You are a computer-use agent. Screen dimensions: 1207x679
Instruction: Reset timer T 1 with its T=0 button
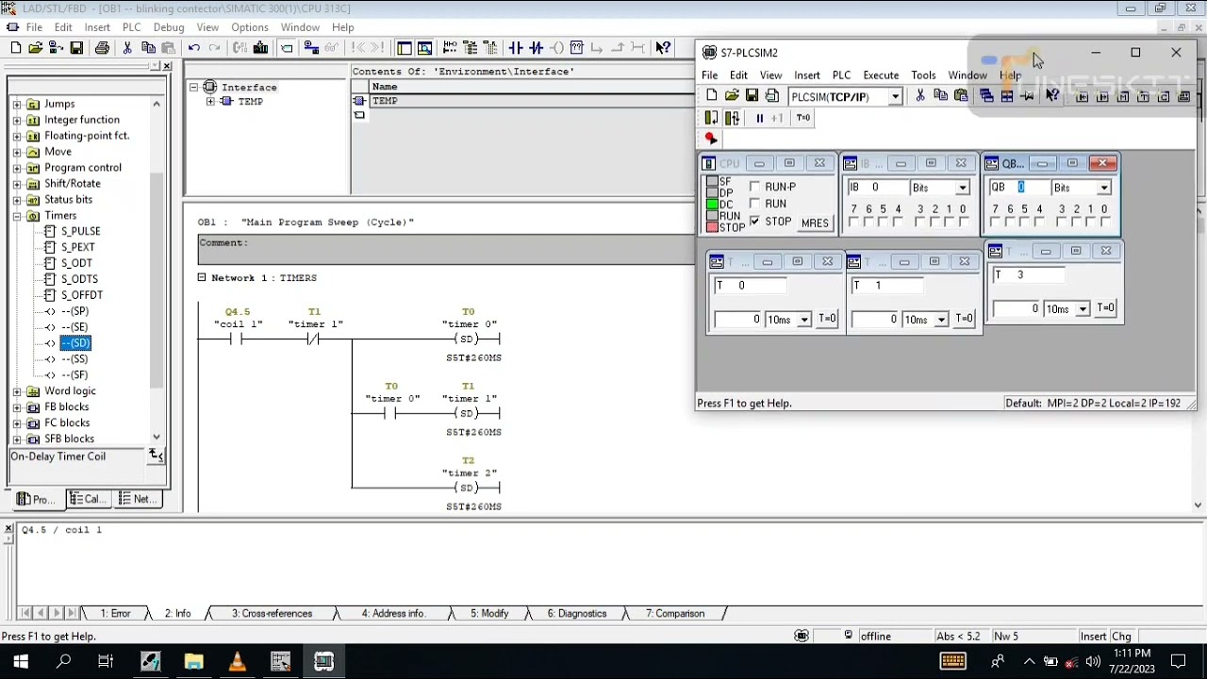tap(964, 319)
